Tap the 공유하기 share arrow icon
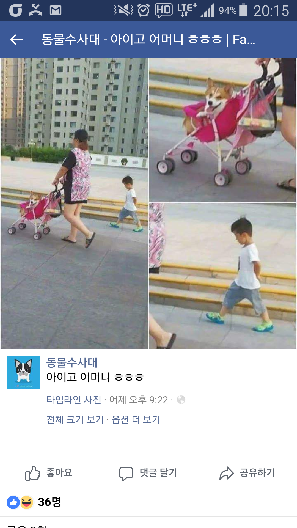 tap(227, 473)
